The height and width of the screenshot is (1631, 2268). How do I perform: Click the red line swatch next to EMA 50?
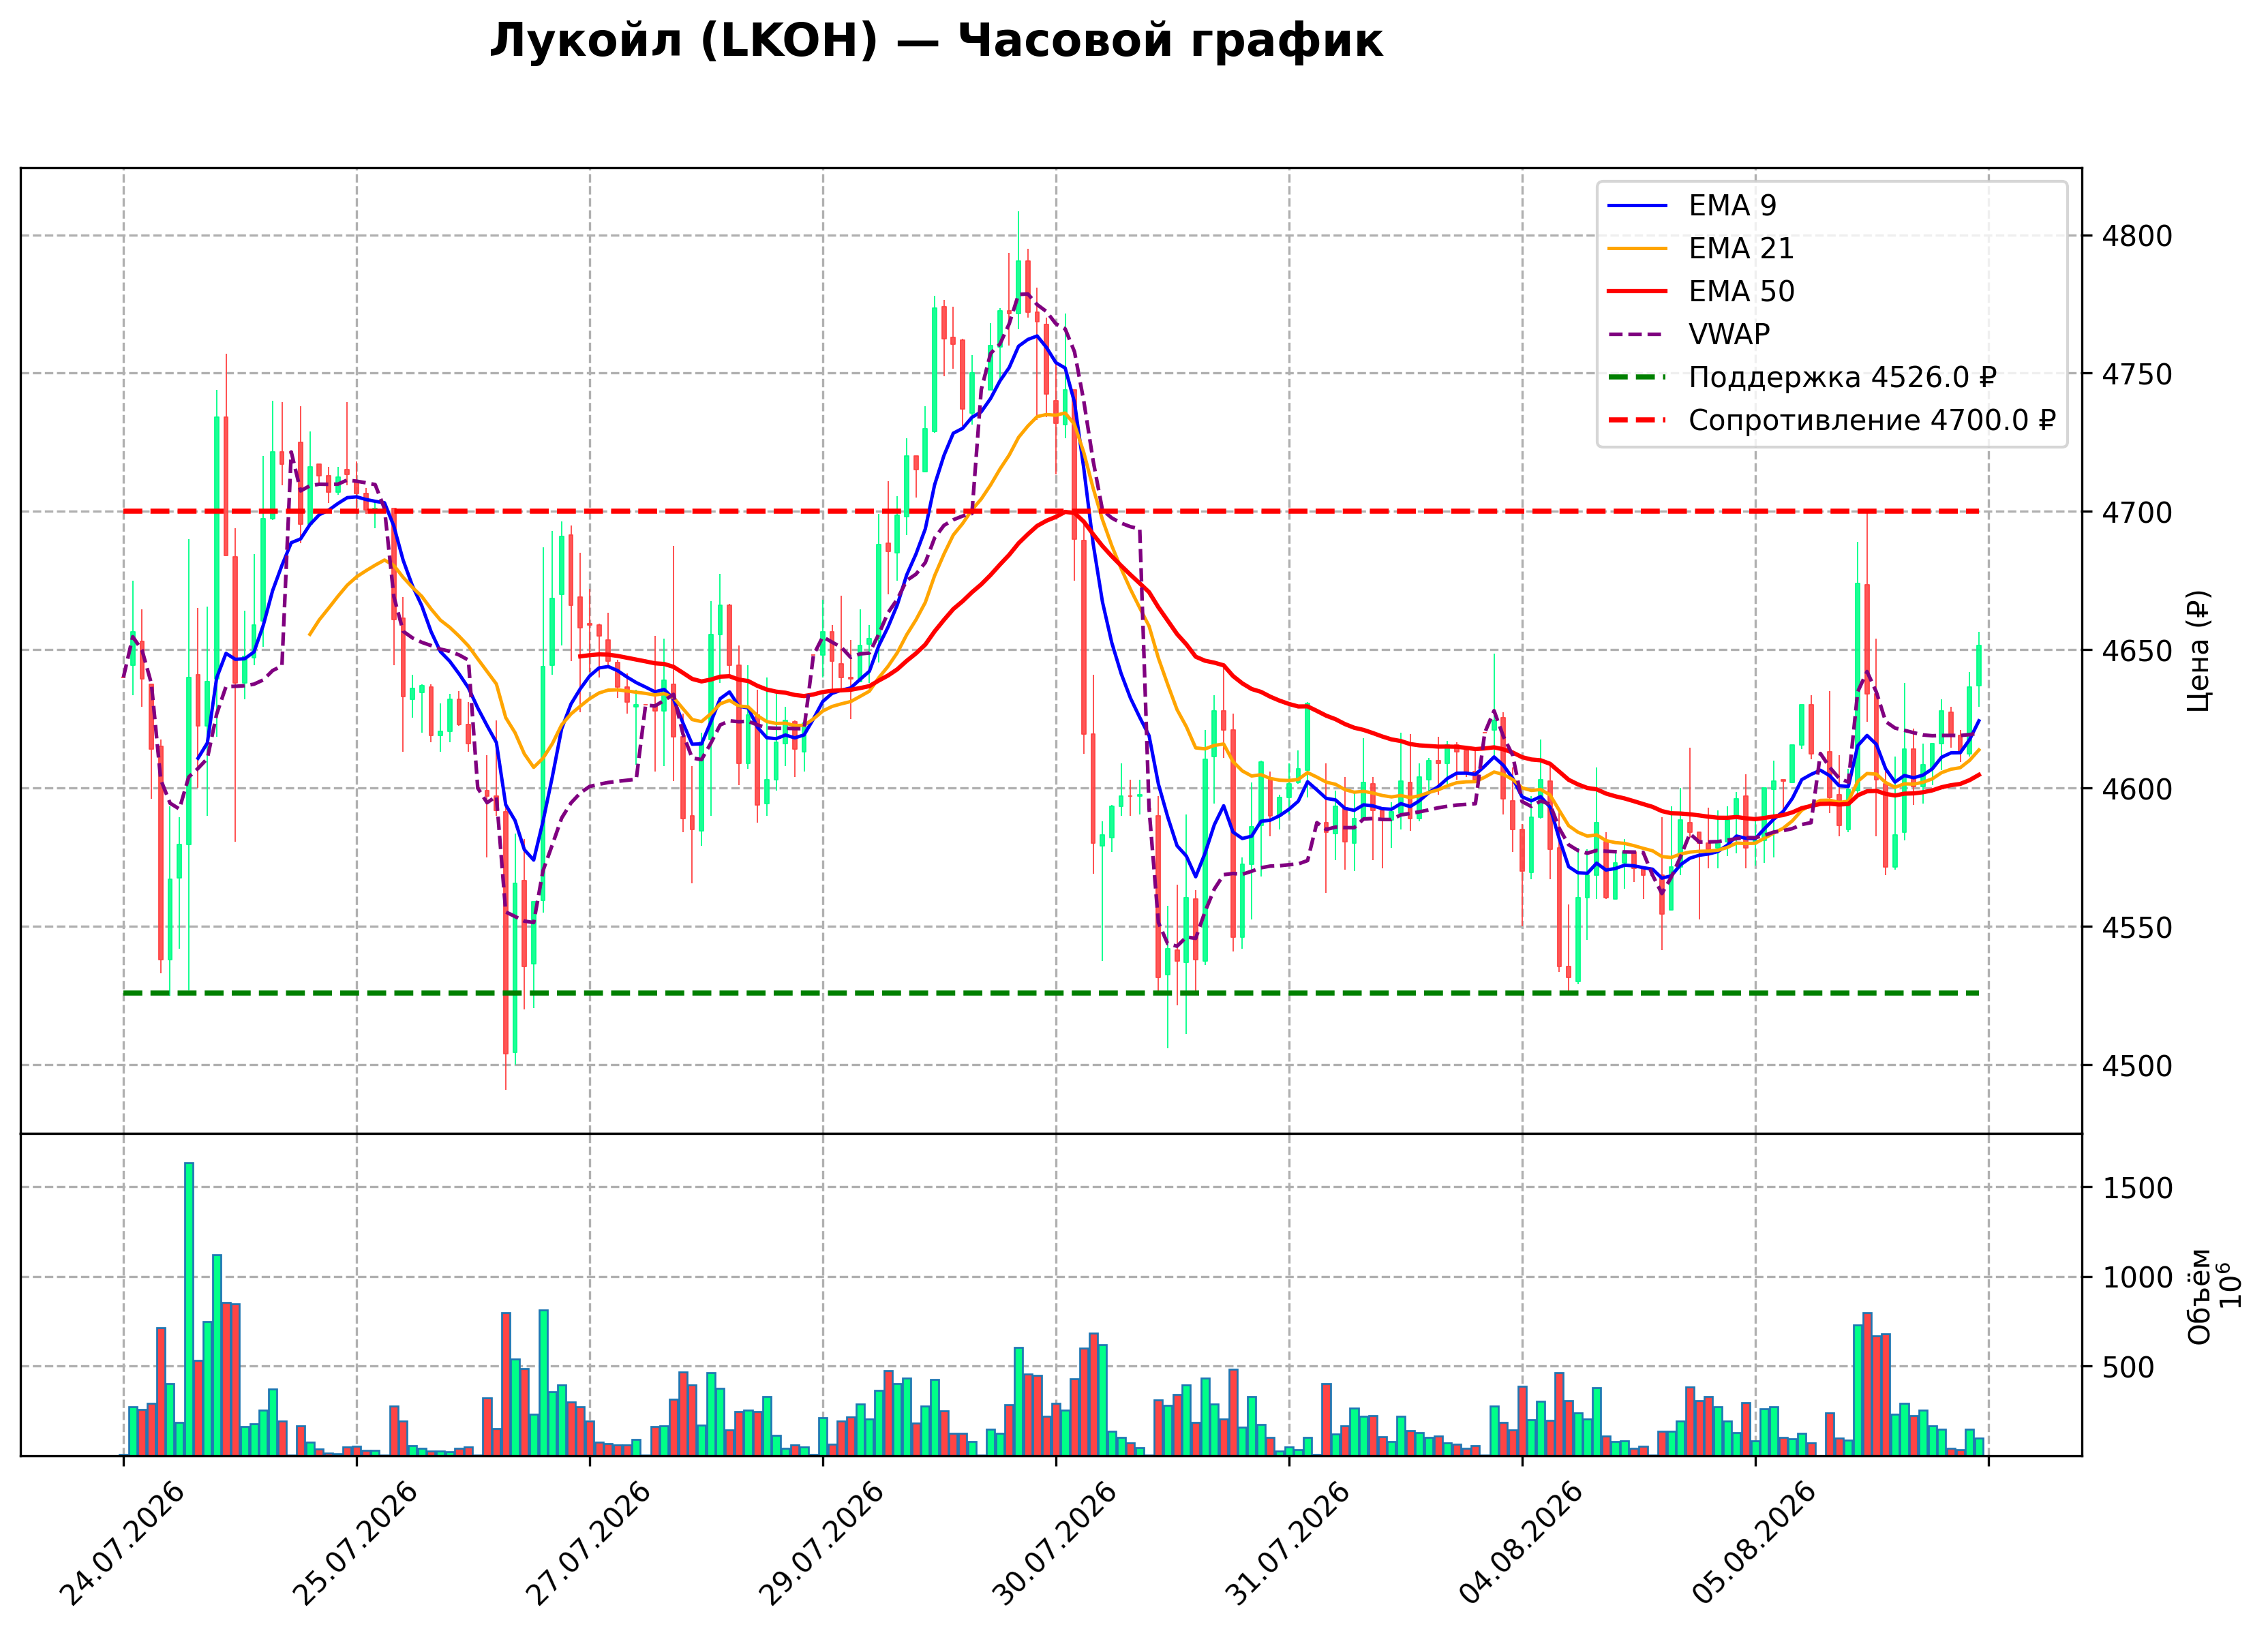click(1637, 291)
